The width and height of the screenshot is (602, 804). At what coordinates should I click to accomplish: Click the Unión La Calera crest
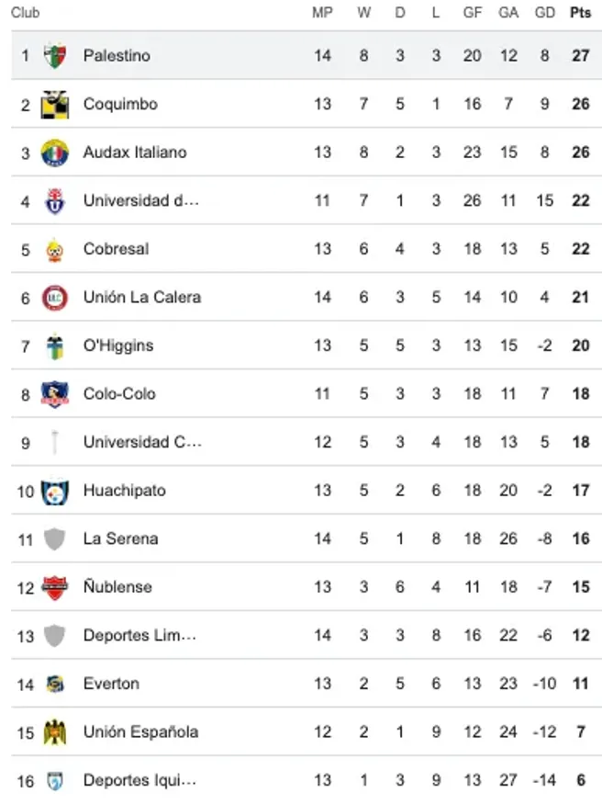tap(55, 298)
